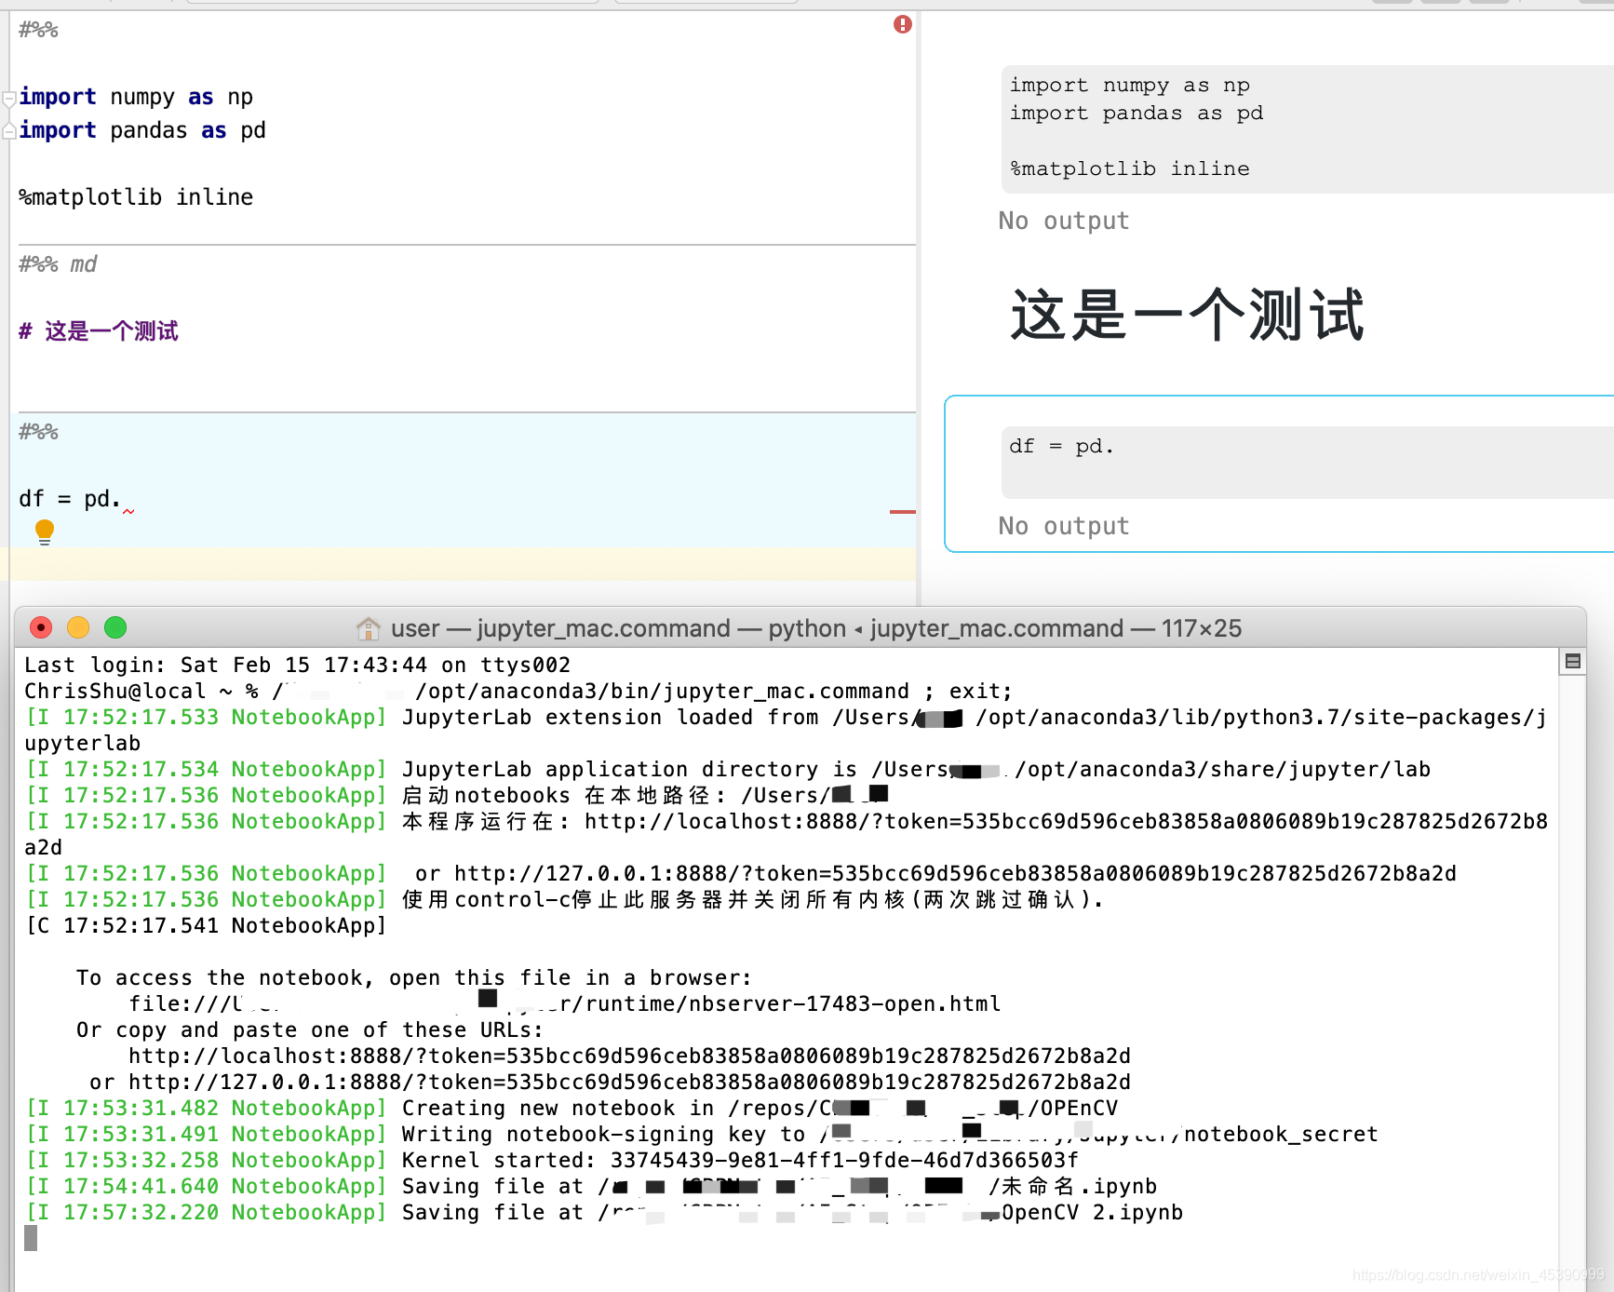The height and width of the screenshot is (1292, 1614).
Task: Click 'Writing notebook-signing key' log line
Action: [702, 1134]
